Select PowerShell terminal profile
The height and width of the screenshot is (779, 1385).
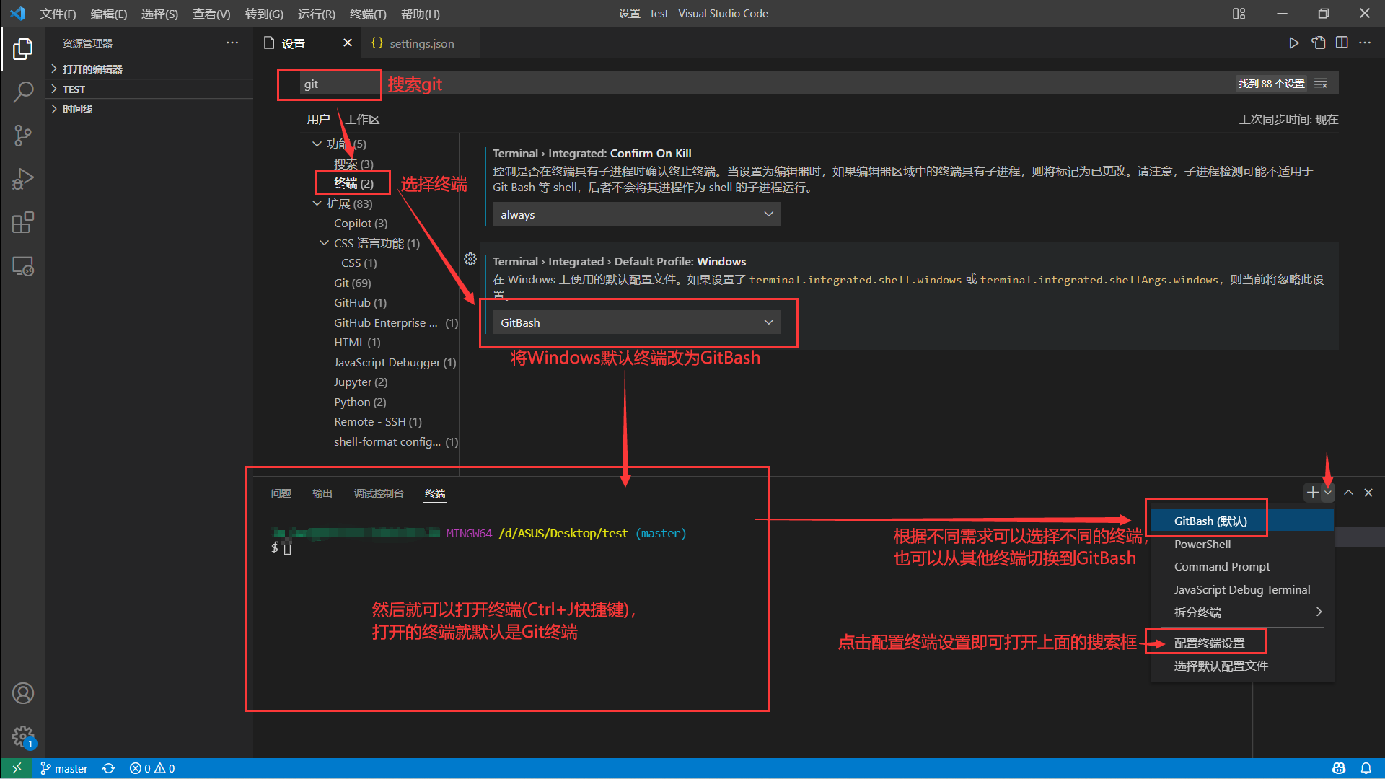pyautogui.click(x=1242, y=544)
